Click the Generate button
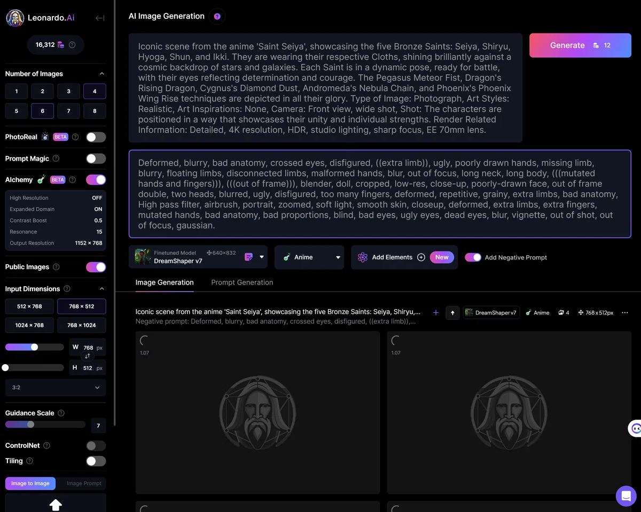Image resolution: width=641 pixels, height=512 pixels. (x=580, y=45)
